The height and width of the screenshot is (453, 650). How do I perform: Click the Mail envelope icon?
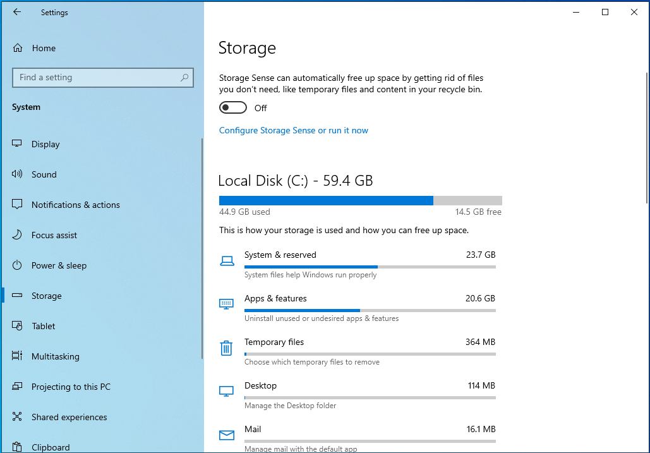coord(226,435)
